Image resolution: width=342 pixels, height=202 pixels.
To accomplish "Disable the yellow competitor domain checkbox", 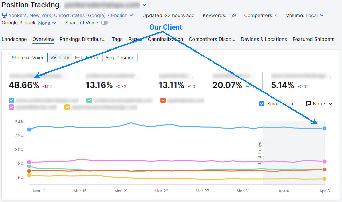I will pos(67,107).
